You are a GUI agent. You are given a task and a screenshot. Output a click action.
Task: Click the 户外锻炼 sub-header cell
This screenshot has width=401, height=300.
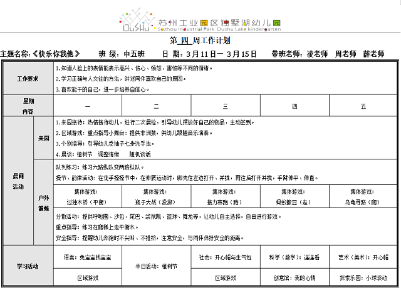(x=43, y=202)
